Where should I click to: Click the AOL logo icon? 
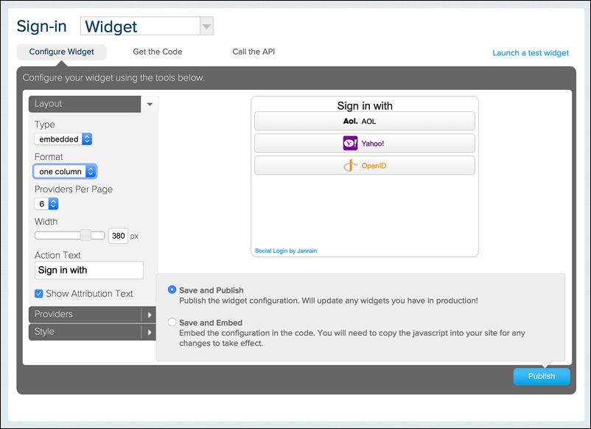click(350, 121)
